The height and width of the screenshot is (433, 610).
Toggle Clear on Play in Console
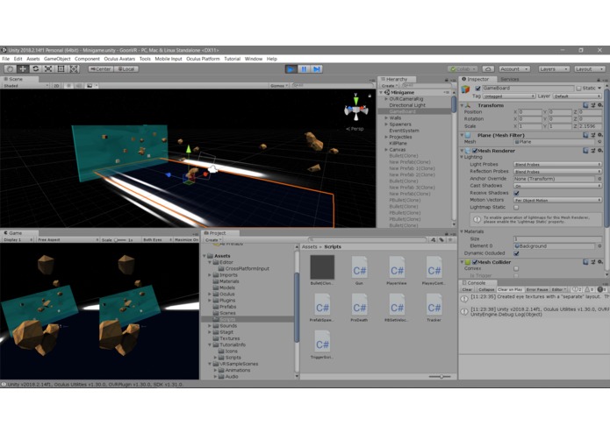click(510, 290)
